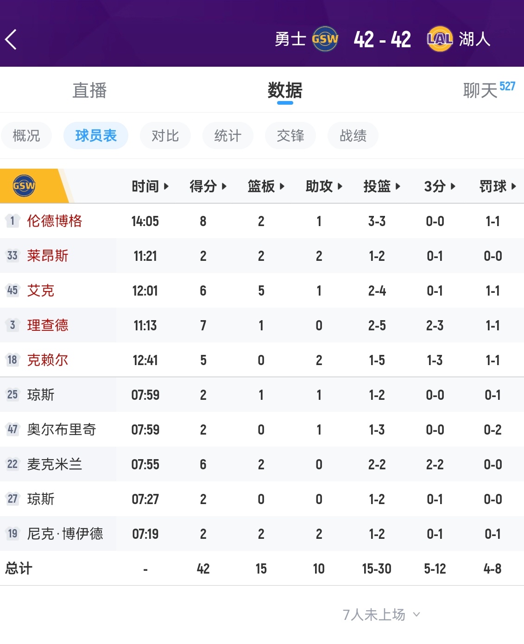Tap jersey number 47 badge

13,429
